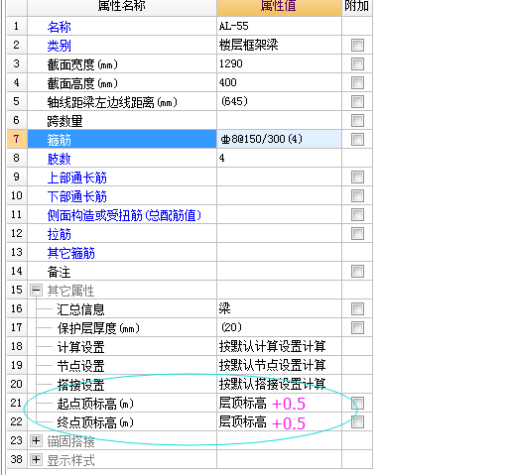Viewport: 510px width, 475px height.
Task: Tick the 附加 checkbox for 截面高度(mm)
Action: pos(357,82)
